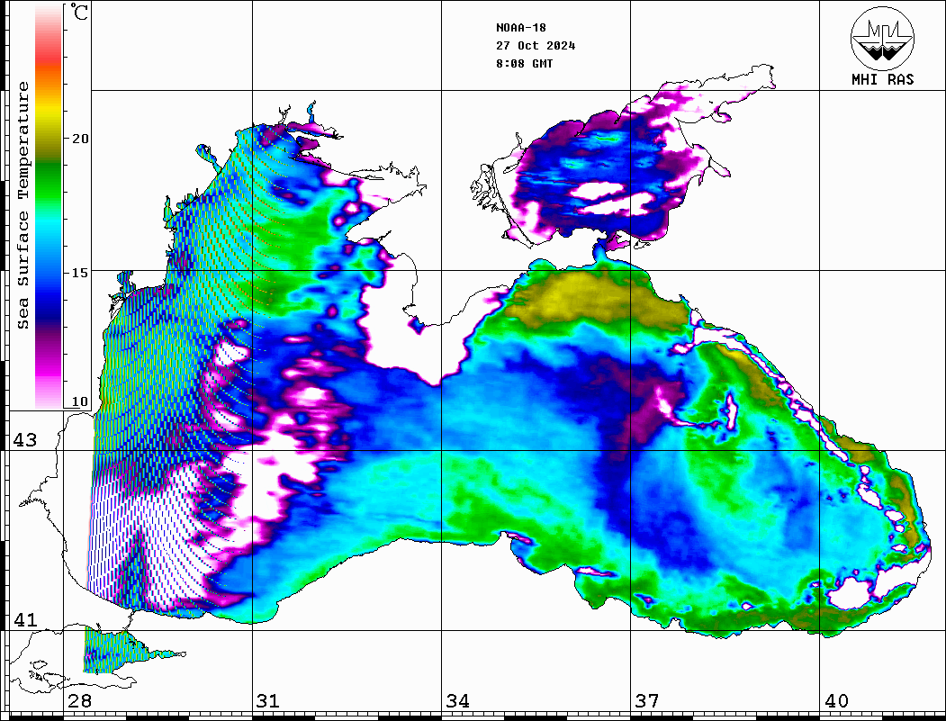Click the 'NOAA-18' satellite label
The image size is (946, 721).
520,28
